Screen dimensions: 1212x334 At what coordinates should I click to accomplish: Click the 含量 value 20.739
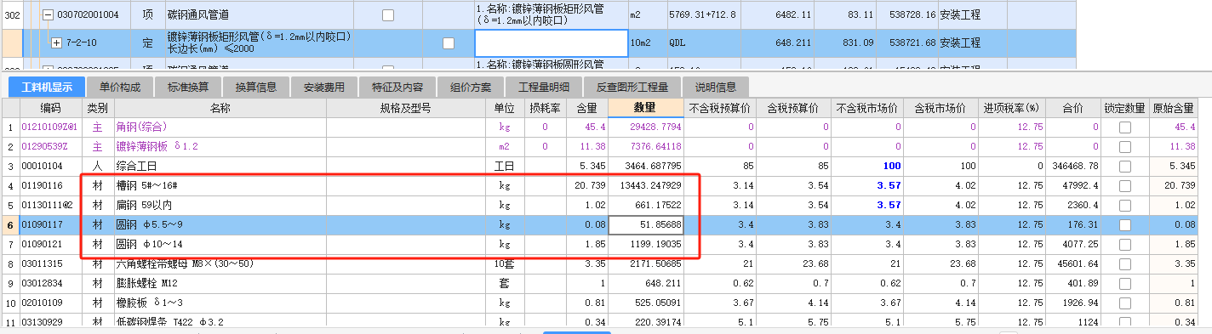[586, 185]
